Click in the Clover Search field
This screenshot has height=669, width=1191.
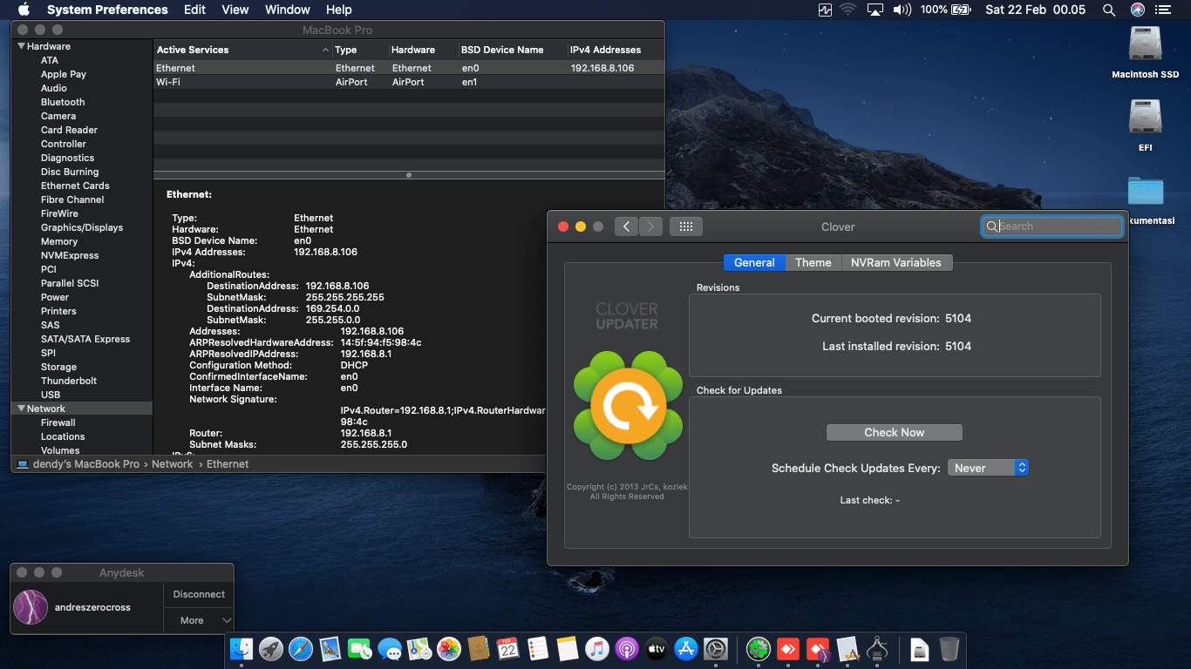click(x=1051, y=226)
